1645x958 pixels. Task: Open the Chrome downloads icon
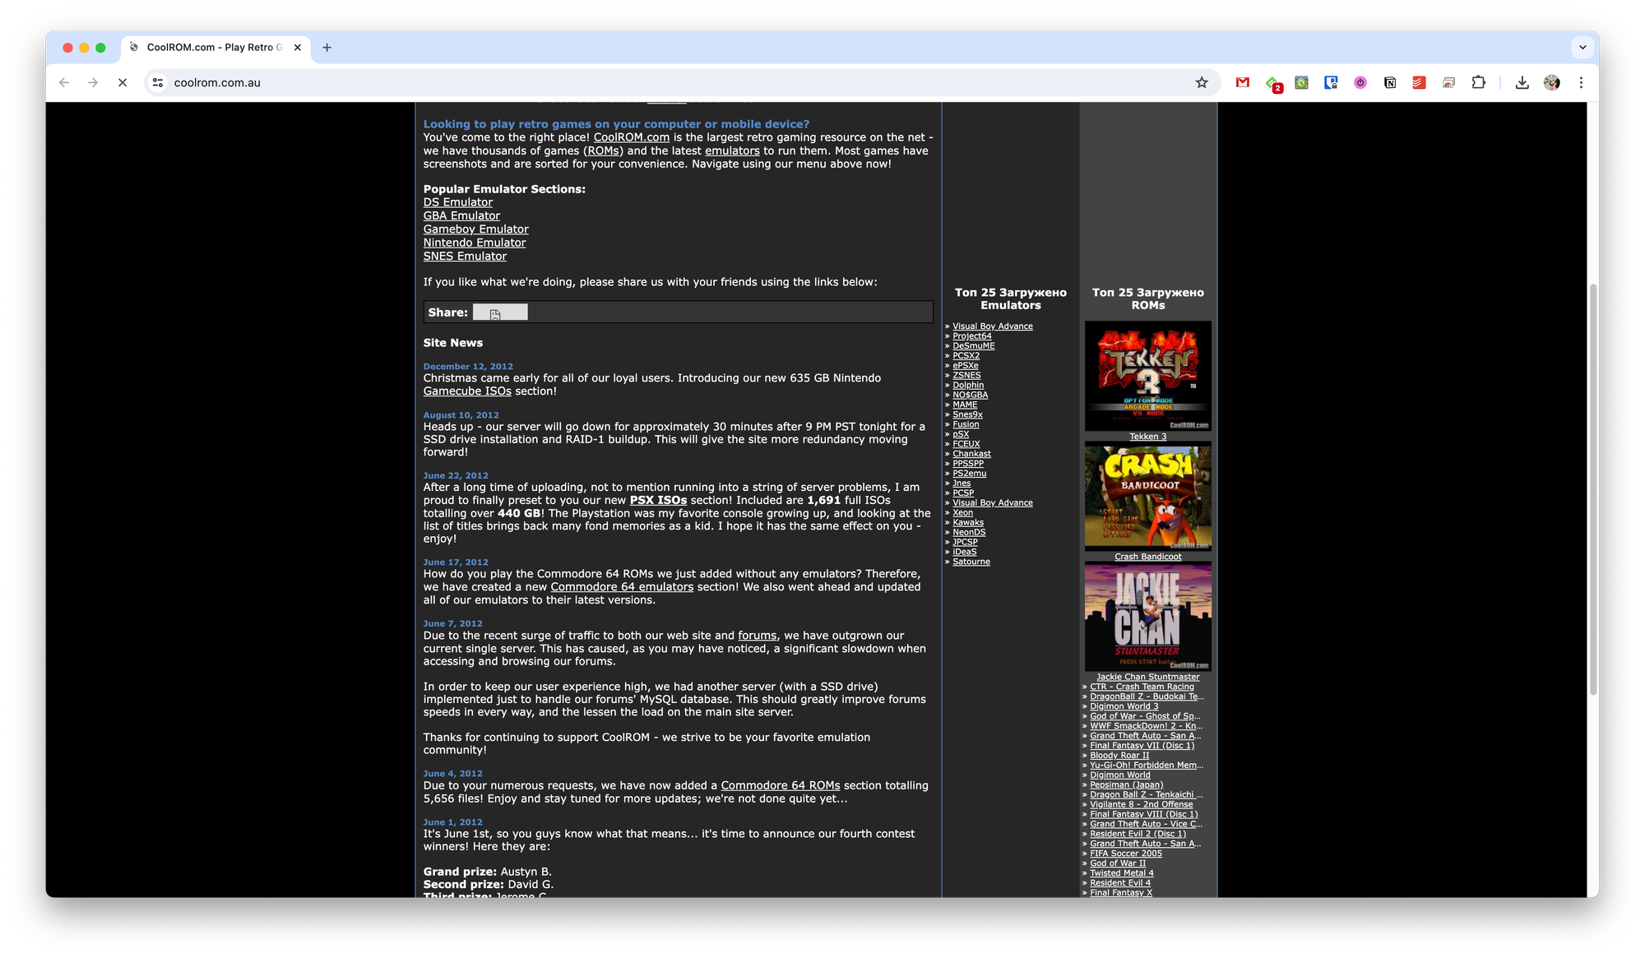(x=1522, y=82)
